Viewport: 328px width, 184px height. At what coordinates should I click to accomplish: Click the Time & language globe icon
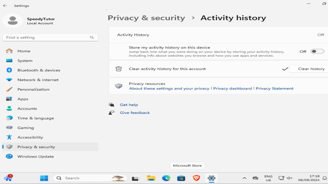coord(9,118)
